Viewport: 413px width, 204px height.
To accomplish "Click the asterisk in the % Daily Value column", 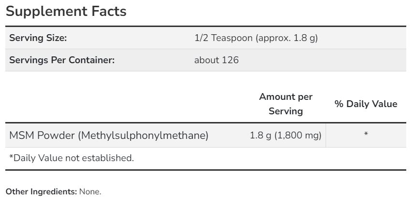I will (366, 135).
